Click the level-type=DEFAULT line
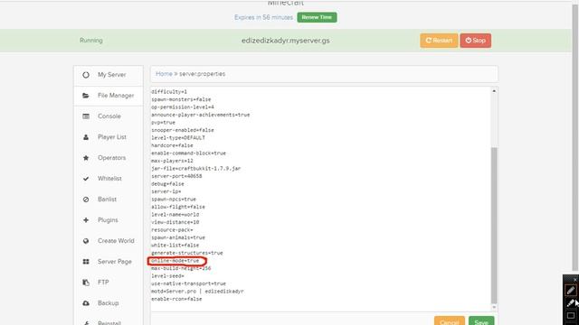Screen dimensions: 579x325 [178, 137]
